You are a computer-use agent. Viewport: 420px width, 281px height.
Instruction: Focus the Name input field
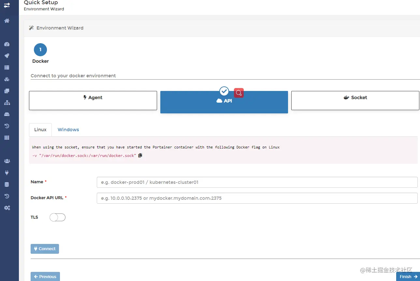257,182
